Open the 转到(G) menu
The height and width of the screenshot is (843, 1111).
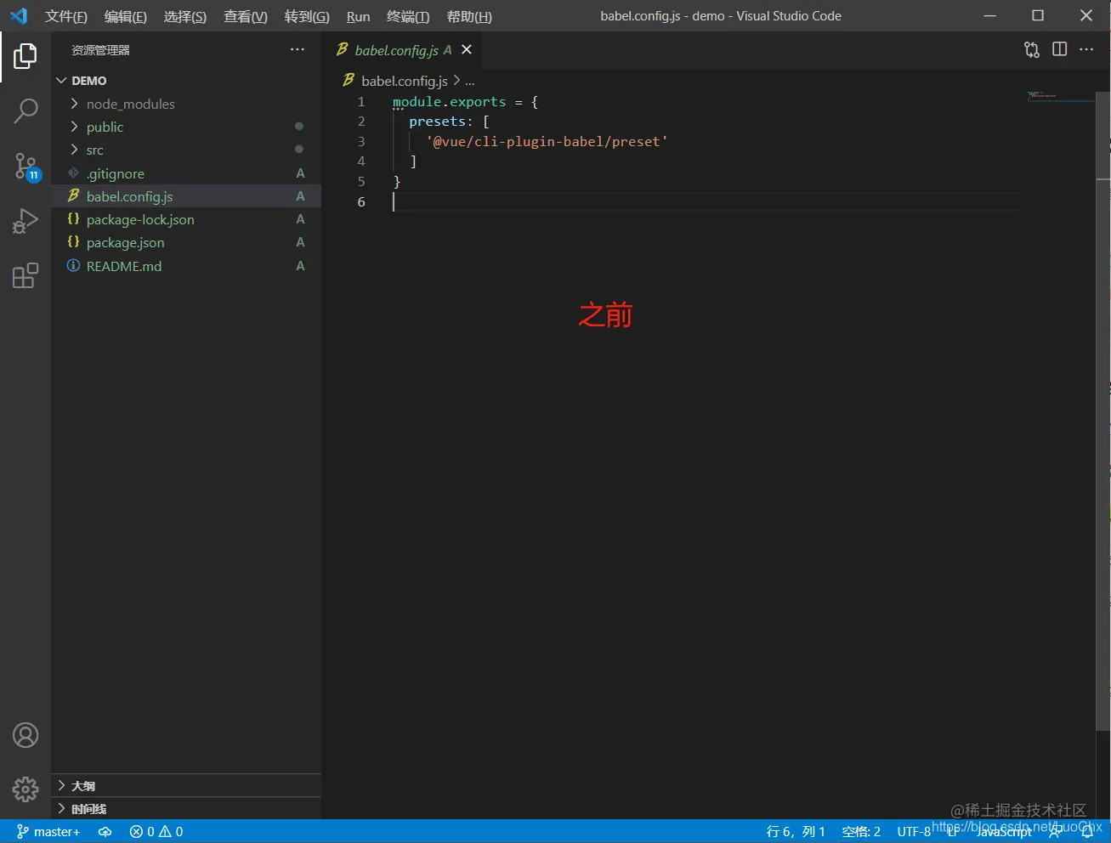click(x=307, y=16)
